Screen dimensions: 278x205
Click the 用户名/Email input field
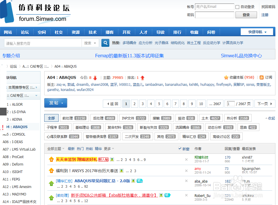(x=215, y=7)
